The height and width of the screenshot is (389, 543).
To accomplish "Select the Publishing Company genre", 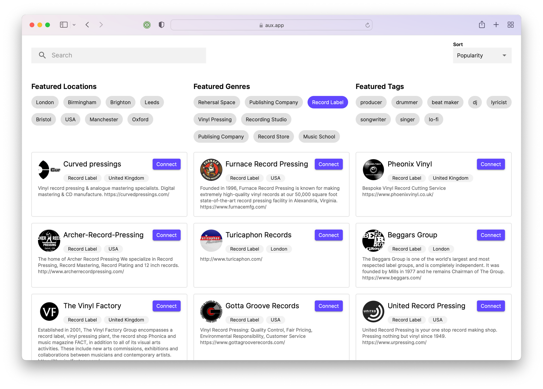I will (274, 102).
